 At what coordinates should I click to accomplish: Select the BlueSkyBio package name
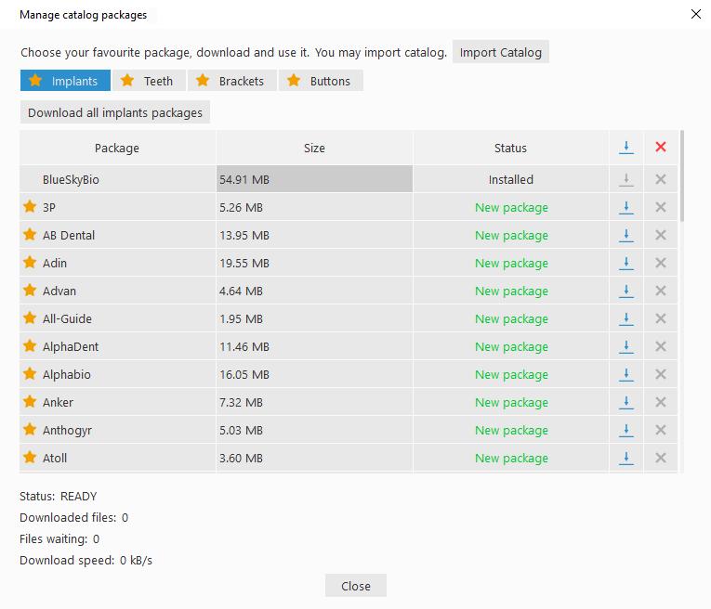71,180
